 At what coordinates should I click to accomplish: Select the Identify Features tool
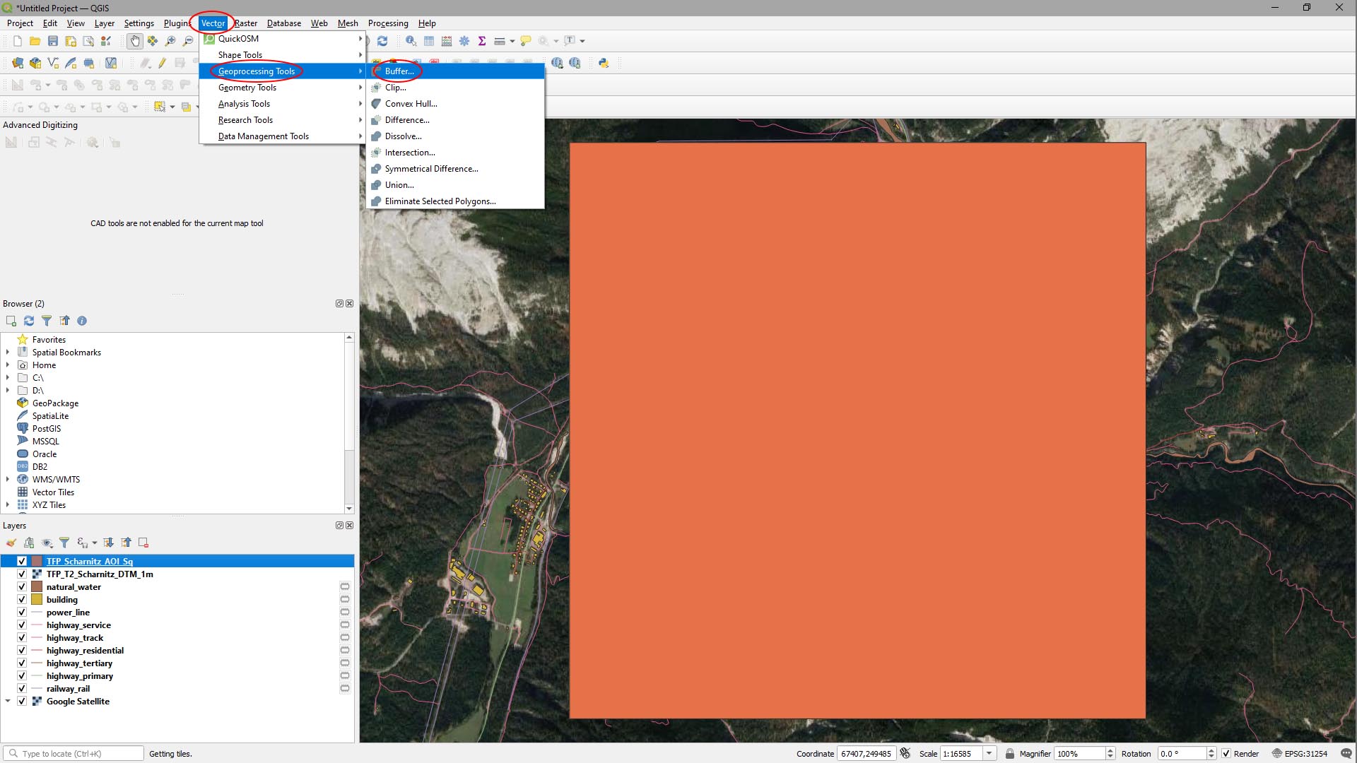pos(411,41)
